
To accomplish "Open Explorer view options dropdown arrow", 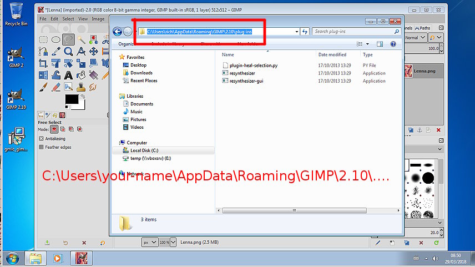I will [x=367, y=44].
